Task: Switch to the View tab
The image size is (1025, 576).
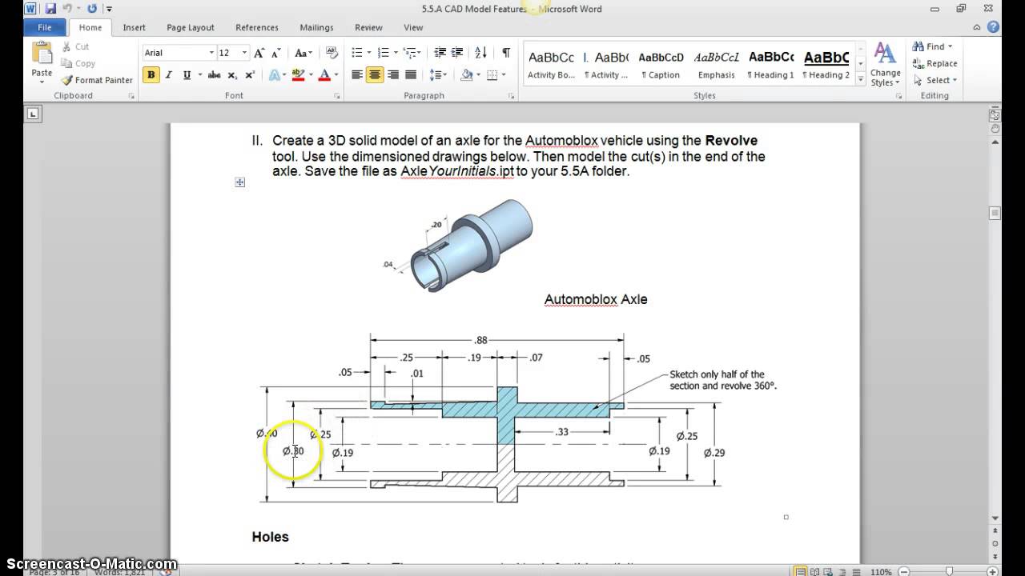Action: pyautogui.click(x=413, y=27)
